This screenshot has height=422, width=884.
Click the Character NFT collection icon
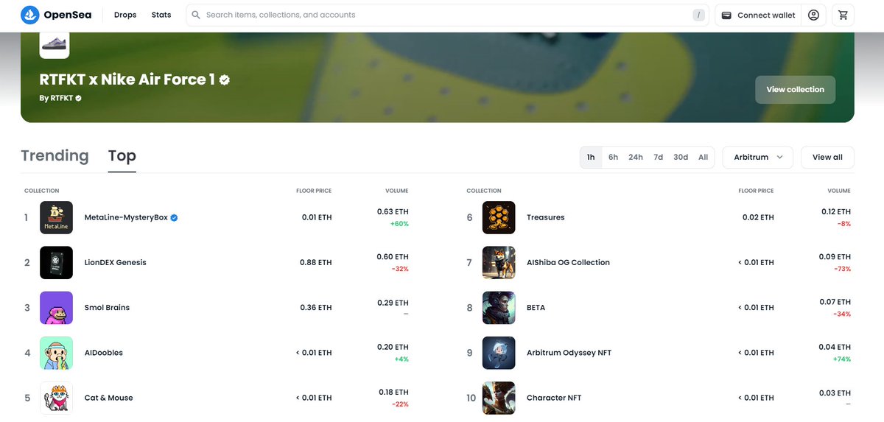(499, 398)
